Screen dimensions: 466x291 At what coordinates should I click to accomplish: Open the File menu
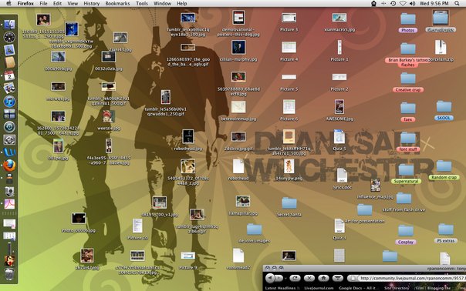tap(43, 4)
